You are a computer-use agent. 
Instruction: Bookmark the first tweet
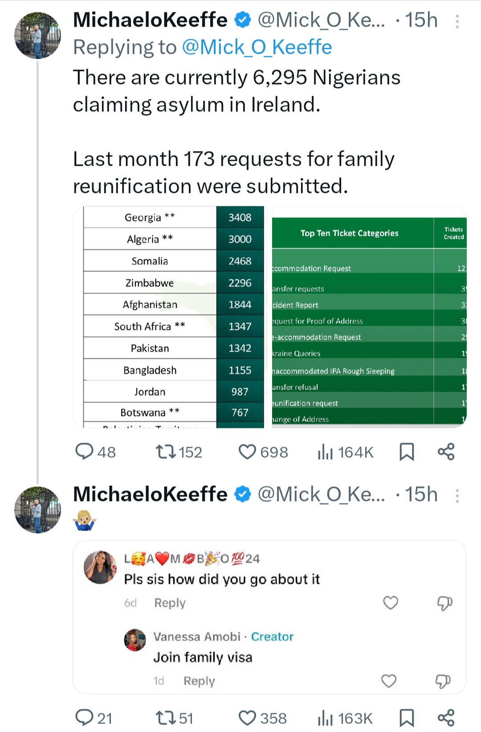click(407, 452)
